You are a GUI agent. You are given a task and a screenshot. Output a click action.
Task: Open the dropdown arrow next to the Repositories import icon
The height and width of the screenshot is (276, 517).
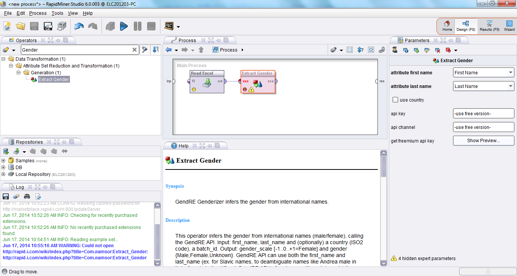24,152
